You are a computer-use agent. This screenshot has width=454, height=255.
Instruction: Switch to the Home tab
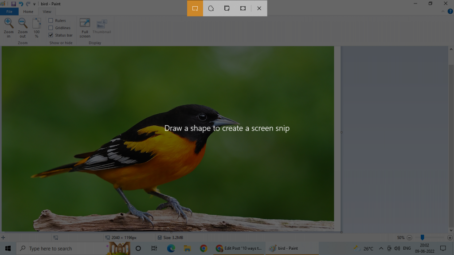pyautogui.click(x=28, y=12)
